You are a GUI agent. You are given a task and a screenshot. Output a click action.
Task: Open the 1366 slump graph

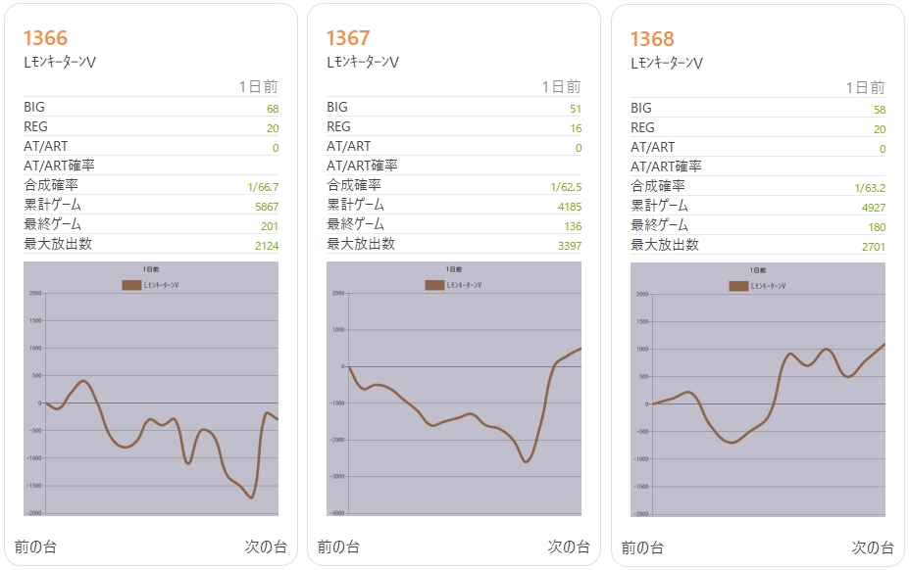click(151, 390)
